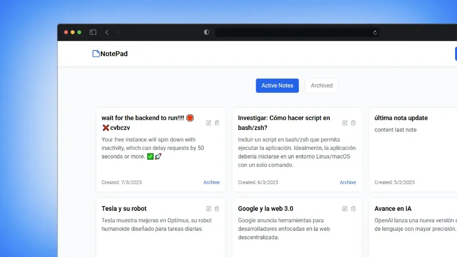
Task: Archive the 'Investigar' bash/zsh note
Action: 348,182
